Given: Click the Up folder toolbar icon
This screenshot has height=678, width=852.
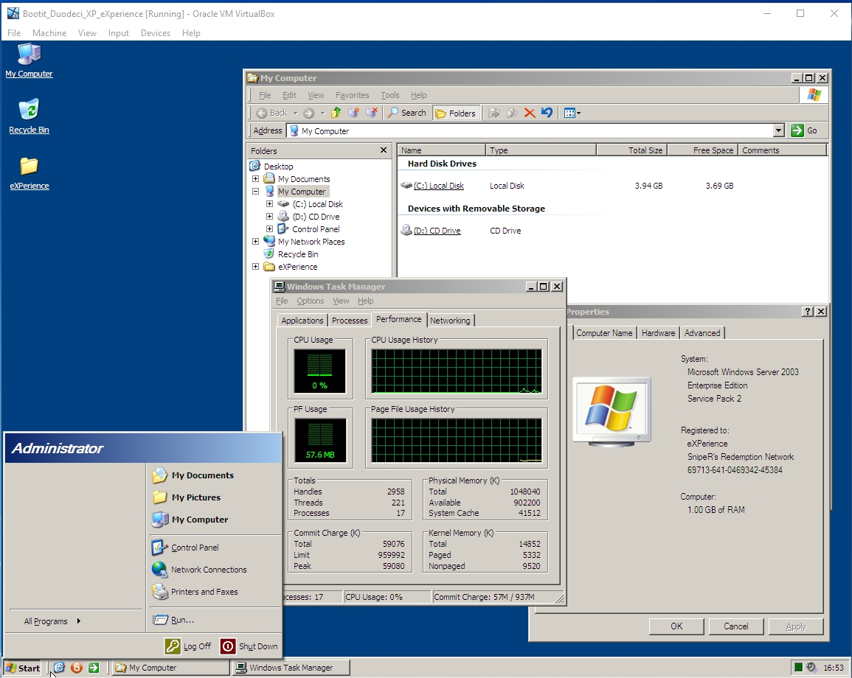Looking at the screenshot, I should [x=336, y=113].
